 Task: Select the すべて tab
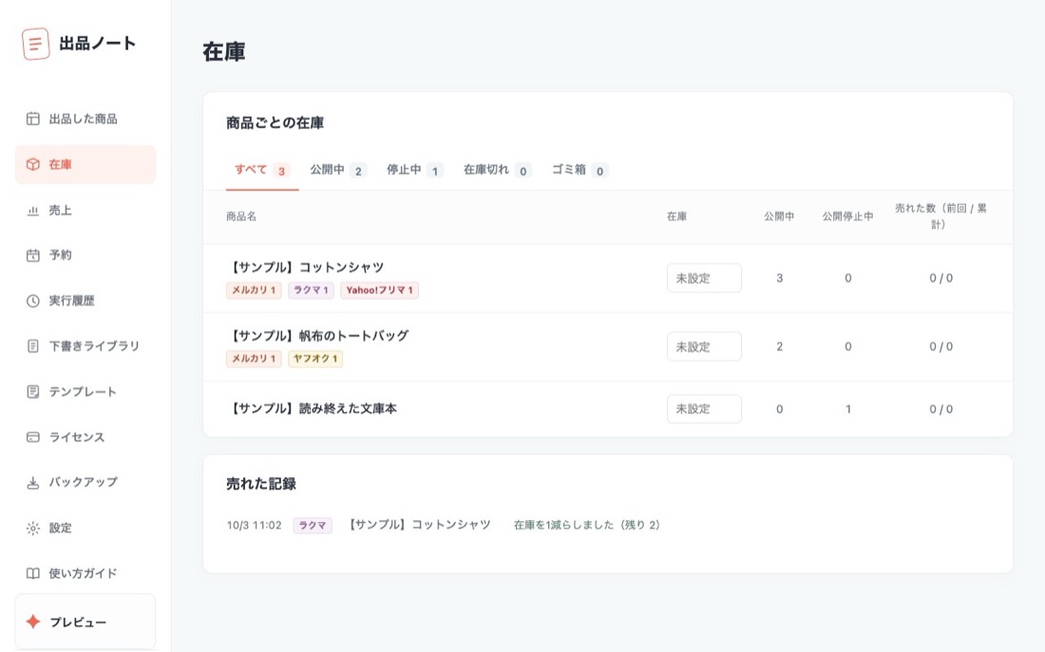[x=262, y=171]
